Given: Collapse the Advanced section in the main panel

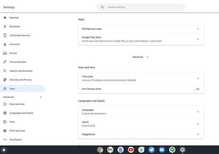Looking at the screenshot, I should pyautogui.click(x=140, y=57).
